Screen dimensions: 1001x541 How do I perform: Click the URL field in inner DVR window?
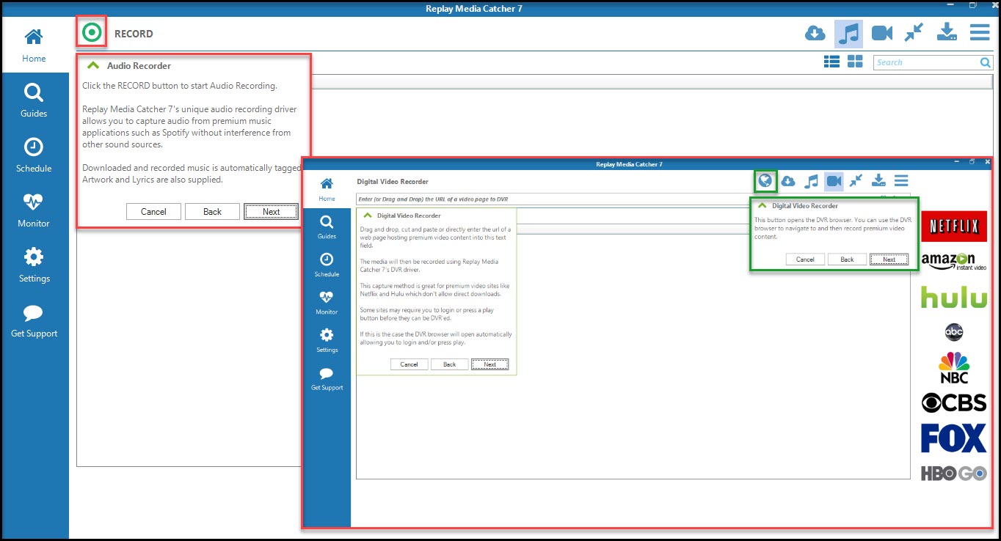click(552, 199)
